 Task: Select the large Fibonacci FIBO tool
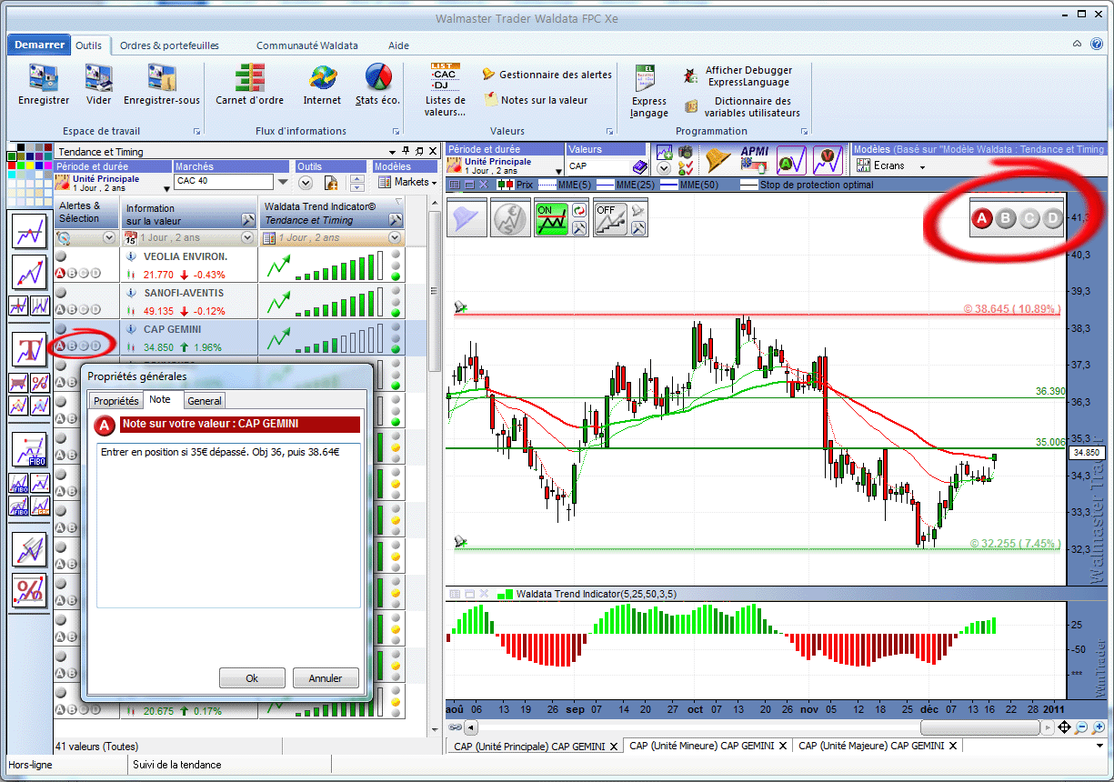pyautogui.click(x=29, y=449)
